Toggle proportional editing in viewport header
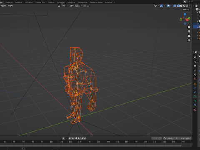Image resolution: width=200 pixels, height=150 pixels. coord(85,6)
